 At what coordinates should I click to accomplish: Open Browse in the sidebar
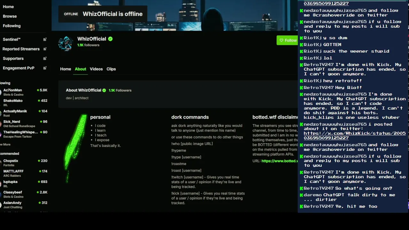[x=10, y=16]
